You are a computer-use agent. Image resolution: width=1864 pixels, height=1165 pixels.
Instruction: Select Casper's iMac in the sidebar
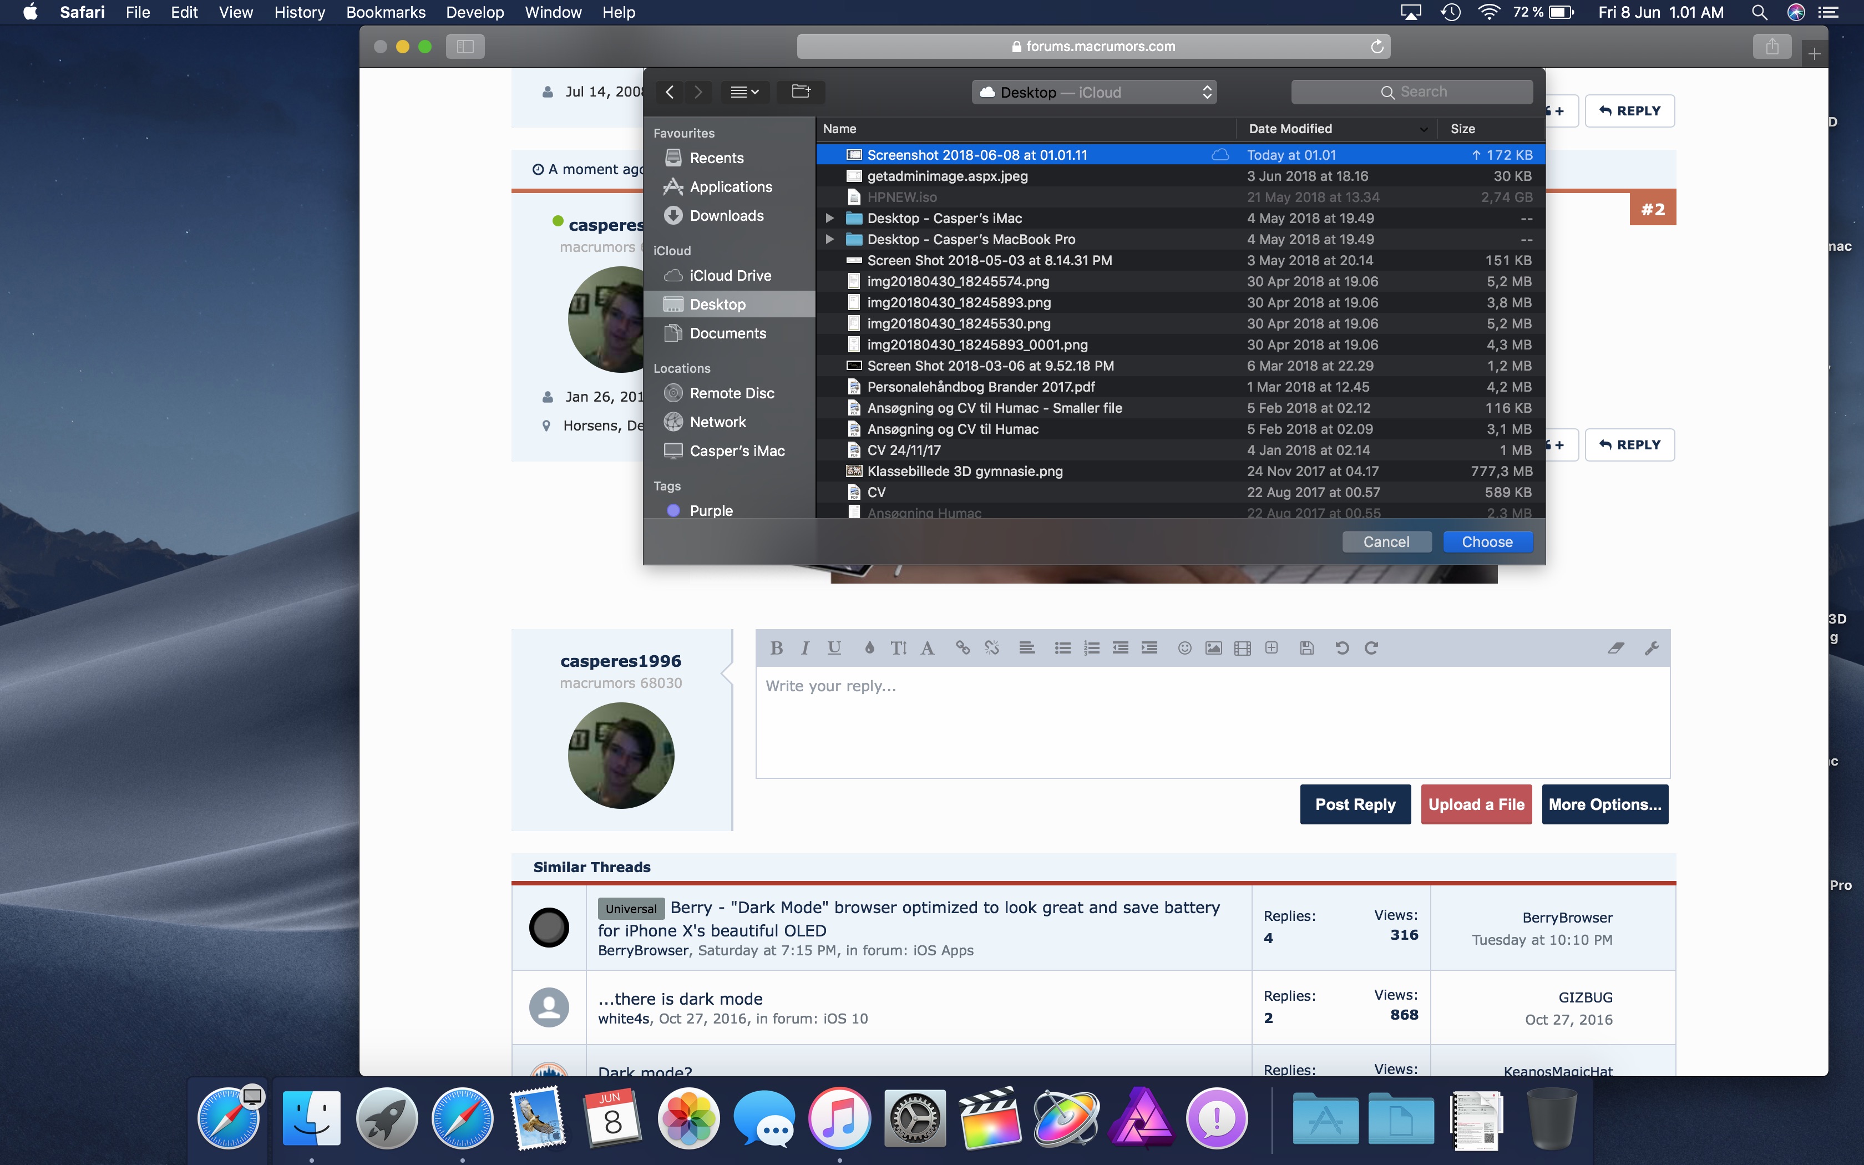[728, 450]
